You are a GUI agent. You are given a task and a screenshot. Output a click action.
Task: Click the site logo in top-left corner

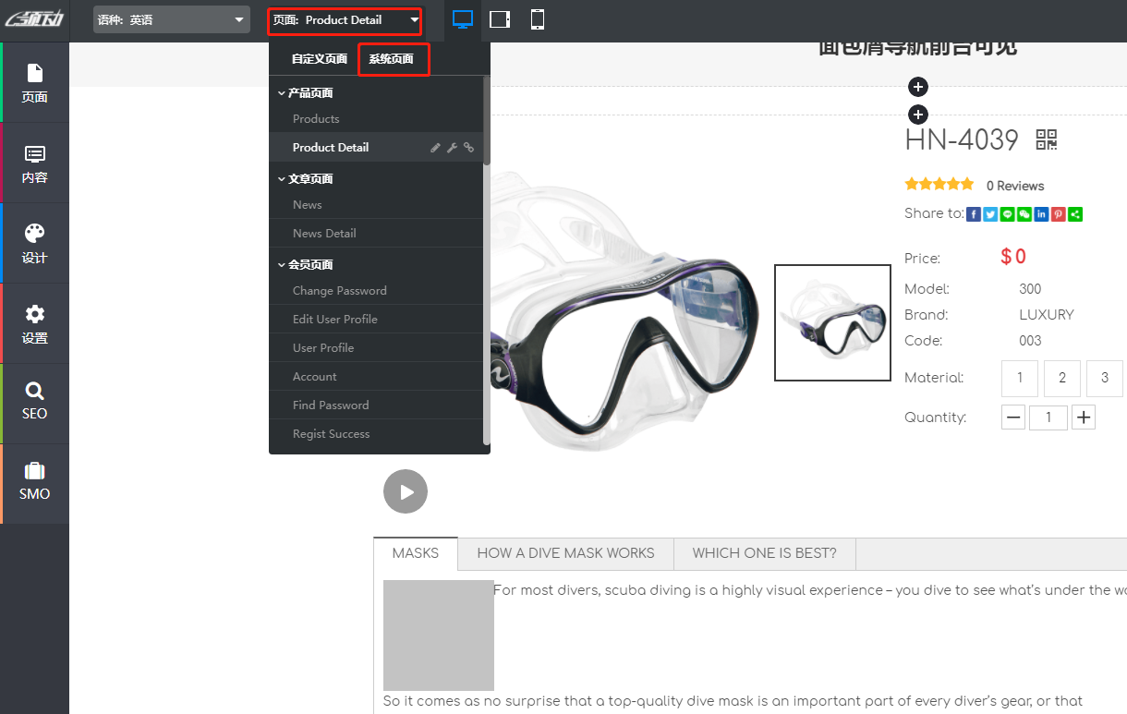34,19
